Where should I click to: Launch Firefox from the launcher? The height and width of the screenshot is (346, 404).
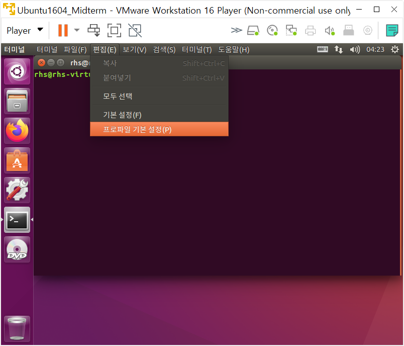pyautogui.click(x=17, y=131)
